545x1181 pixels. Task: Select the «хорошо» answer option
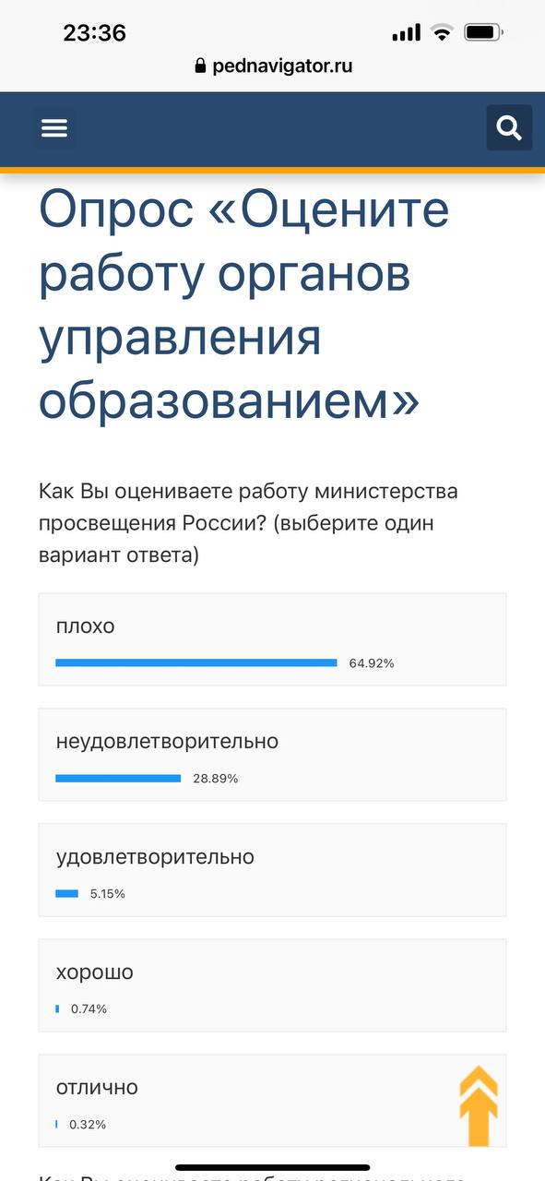tap(272, 985)
